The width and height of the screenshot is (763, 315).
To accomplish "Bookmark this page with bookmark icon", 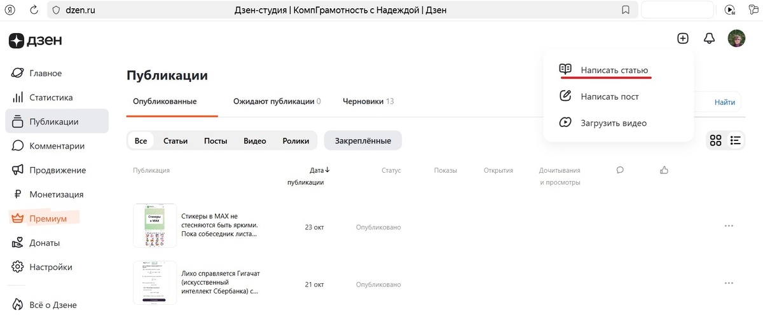I will 626,10.
